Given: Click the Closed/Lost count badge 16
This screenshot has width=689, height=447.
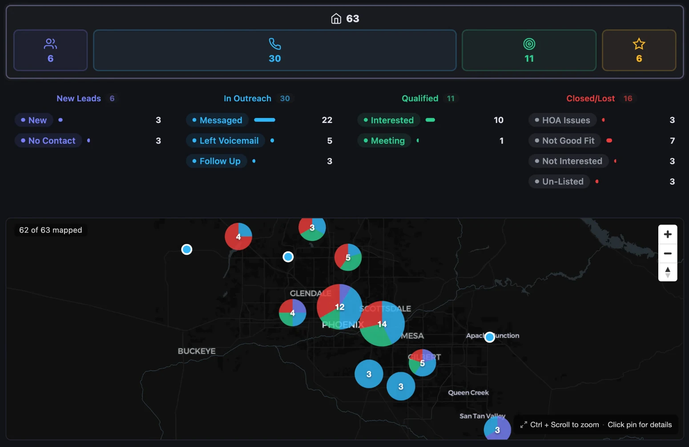Looking at the screenshot, I should pos(628,99).
